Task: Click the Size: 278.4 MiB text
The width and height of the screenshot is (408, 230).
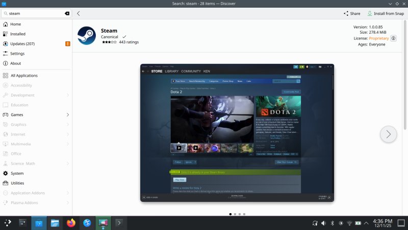Action: click(x=373, y=32)
